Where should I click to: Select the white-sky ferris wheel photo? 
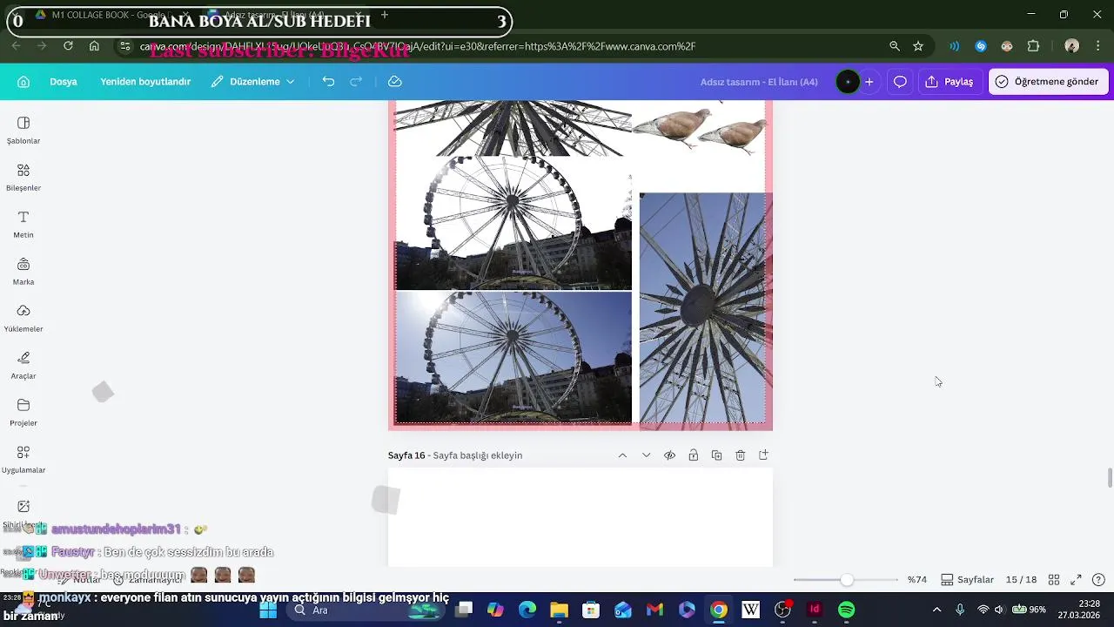click(x=513, y=223)
